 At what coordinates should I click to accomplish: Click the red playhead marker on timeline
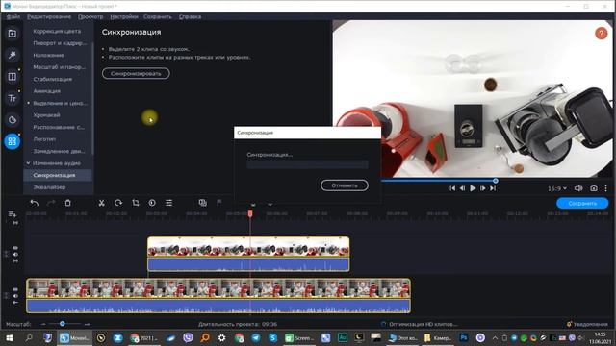(250, 213)
